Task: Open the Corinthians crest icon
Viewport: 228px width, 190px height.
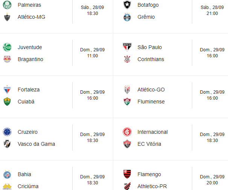Action: coord(127,59)
